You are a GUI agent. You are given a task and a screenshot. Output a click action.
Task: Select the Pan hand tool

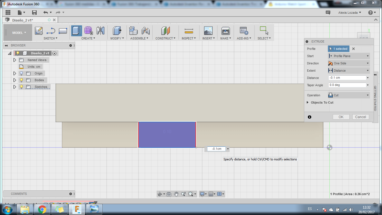pyautogui.click(x=176, y=194)
